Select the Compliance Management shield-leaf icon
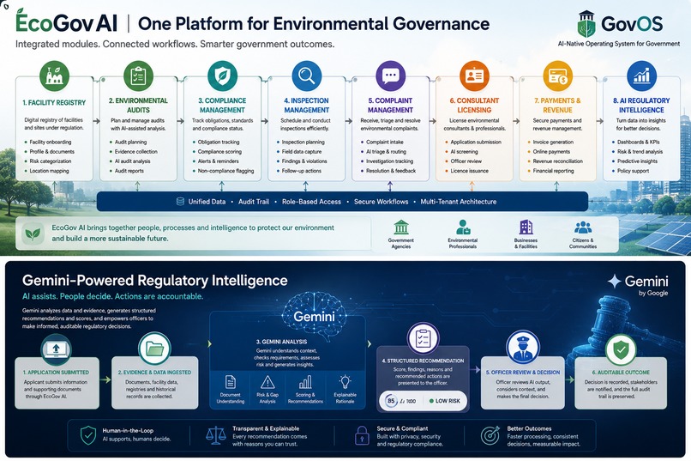This screenshot has width=691, height=461. (223, 76)
